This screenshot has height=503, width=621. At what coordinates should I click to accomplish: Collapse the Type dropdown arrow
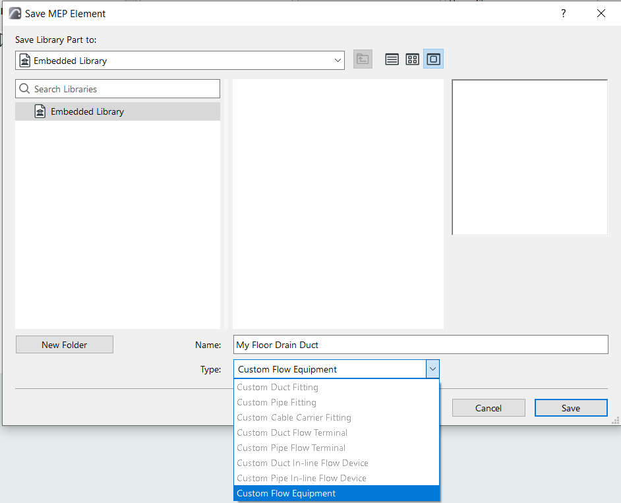pyautogui.click(x=432, y=369)
